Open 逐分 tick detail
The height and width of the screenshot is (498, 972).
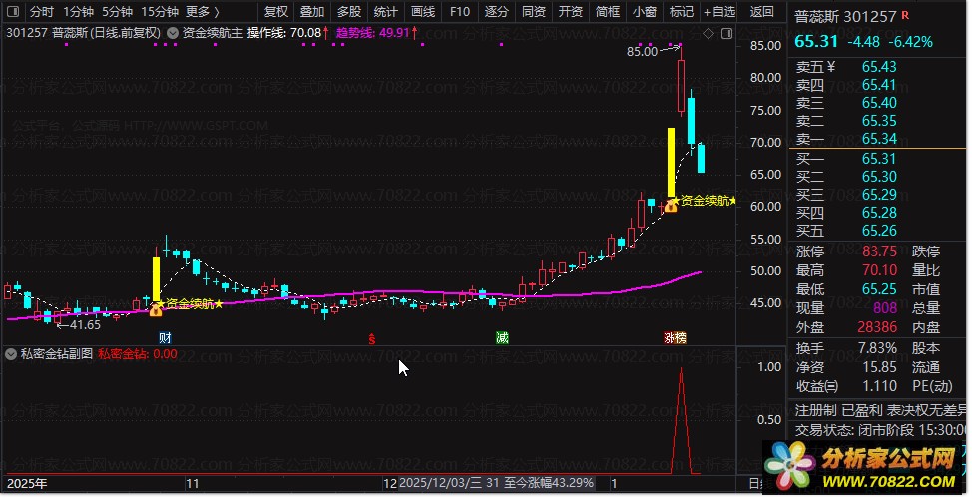click(x=497, y=12)
